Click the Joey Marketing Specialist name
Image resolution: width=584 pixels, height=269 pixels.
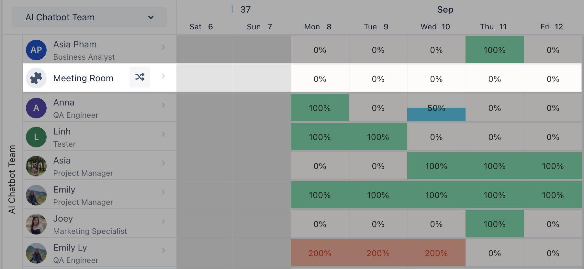click(63, 219)
